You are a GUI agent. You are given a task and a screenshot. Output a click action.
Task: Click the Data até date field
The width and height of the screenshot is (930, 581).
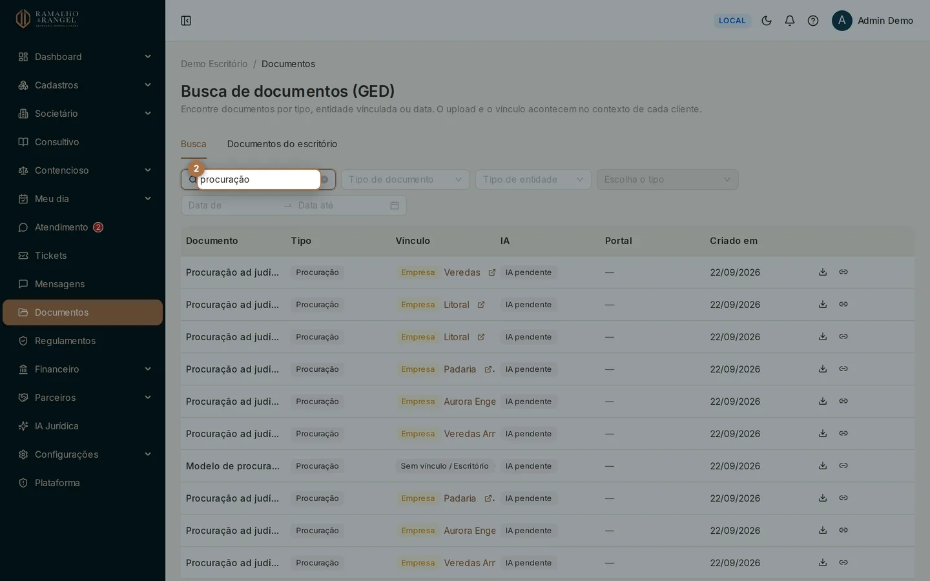click(341, 205)
